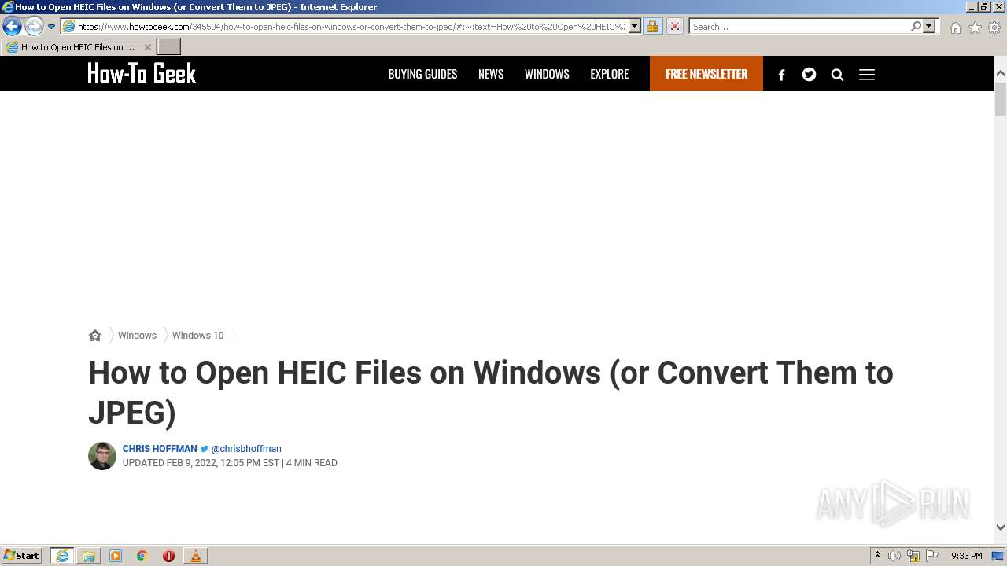The image size is (1007, 566).
Task: Open the Windows menu item
Action: pyautogui.click(x=547, y=74)
